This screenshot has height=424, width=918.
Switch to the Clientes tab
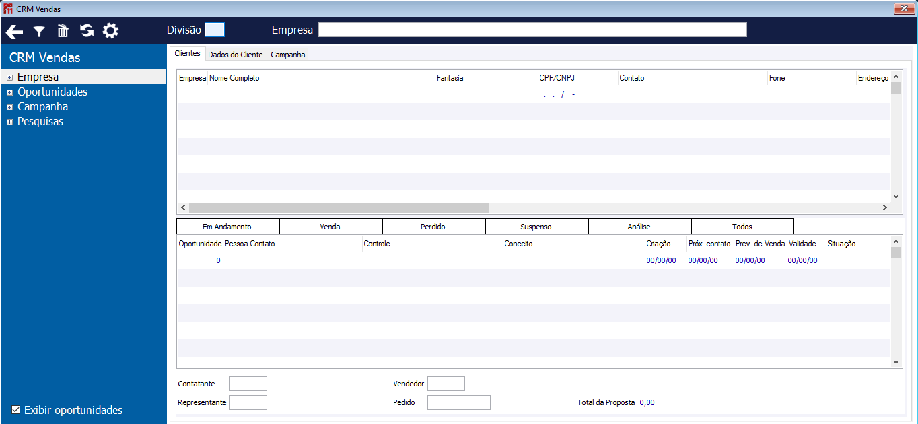click(x=187, y=53)
